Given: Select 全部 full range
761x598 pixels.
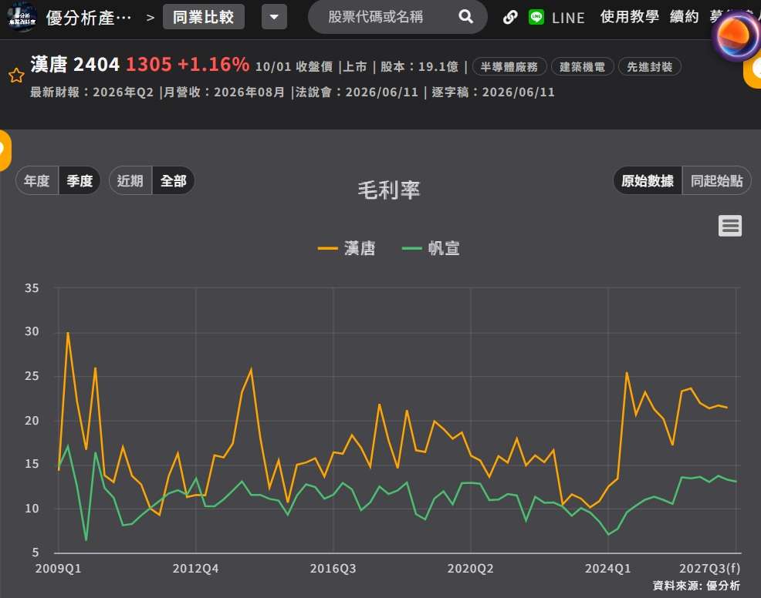Looking at the screenshot, I should tap(173, 181).
